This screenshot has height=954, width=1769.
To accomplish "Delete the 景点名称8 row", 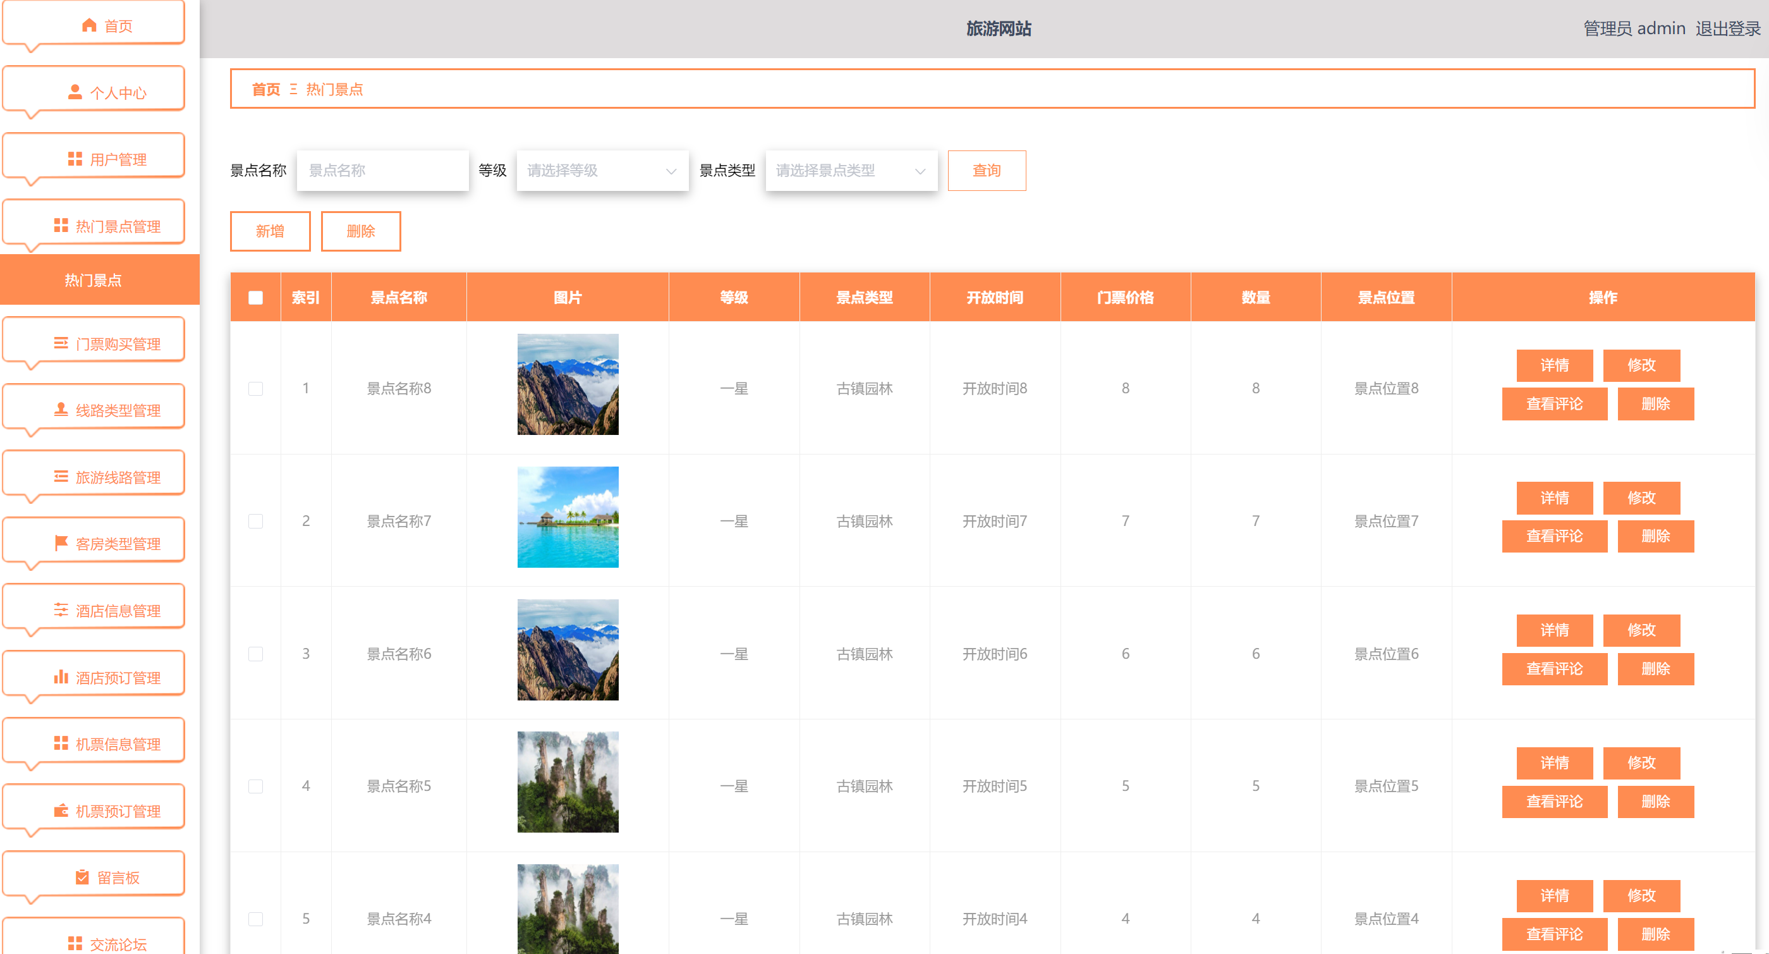I will [1655, 403].
